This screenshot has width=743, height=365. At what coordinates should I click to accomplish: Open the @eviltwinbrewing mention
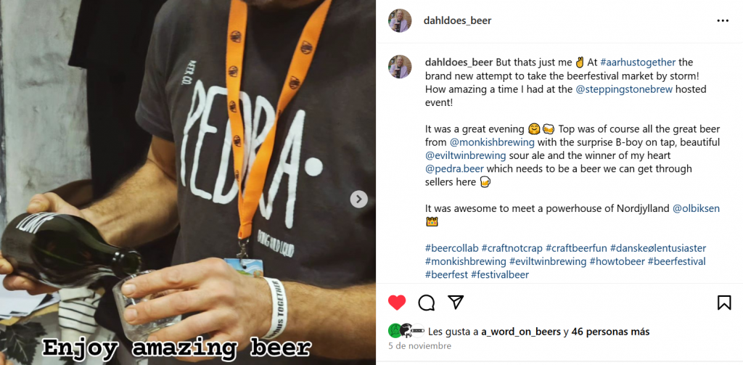pos(466,155)
